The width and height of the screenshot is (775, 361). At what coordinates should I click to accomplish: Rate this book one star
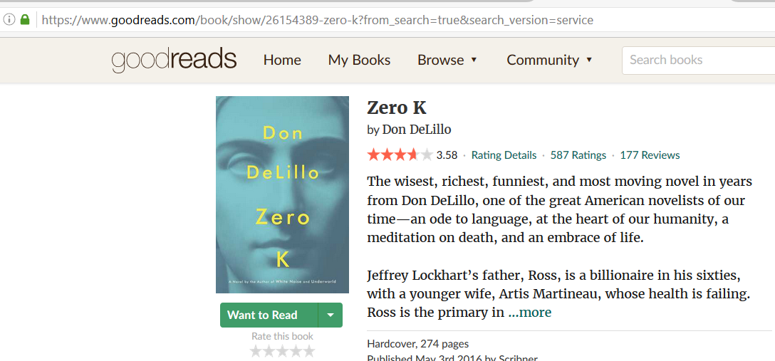(x=256, y=351)
